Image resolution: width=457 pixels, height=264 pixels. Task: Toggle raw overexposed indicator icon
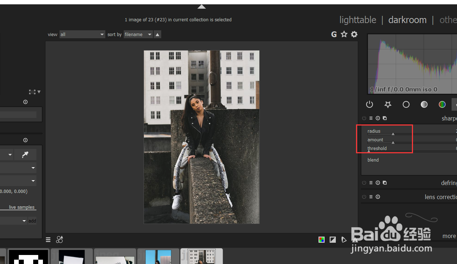point(321,239)
